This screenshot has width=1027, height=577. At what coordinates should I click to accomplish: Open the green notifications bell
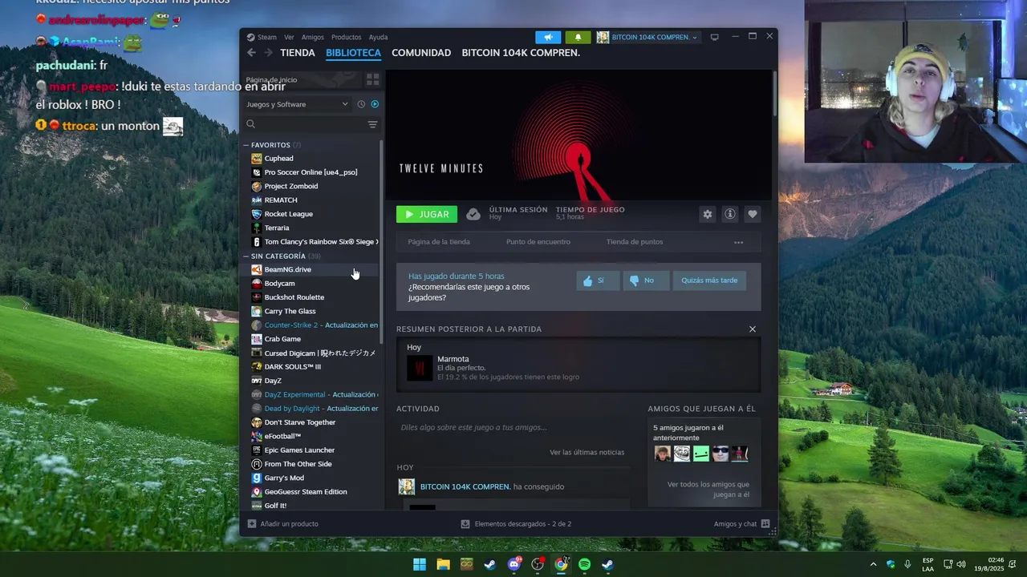(x=578, y=37)
